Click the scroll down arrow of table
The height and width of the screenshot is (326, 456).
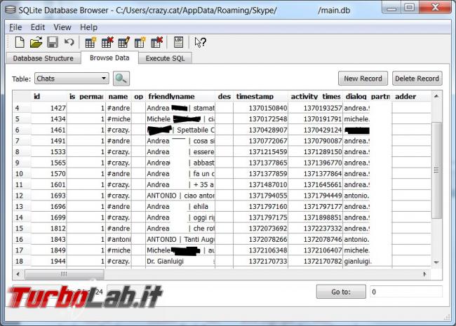tap(436, 262)
